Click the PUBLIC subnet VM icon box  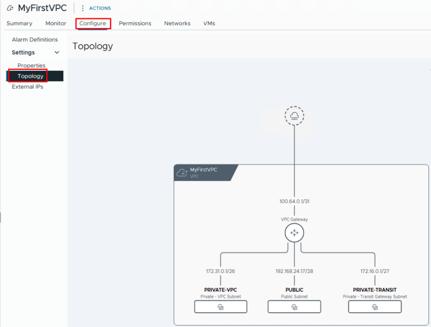coord(294,307)
